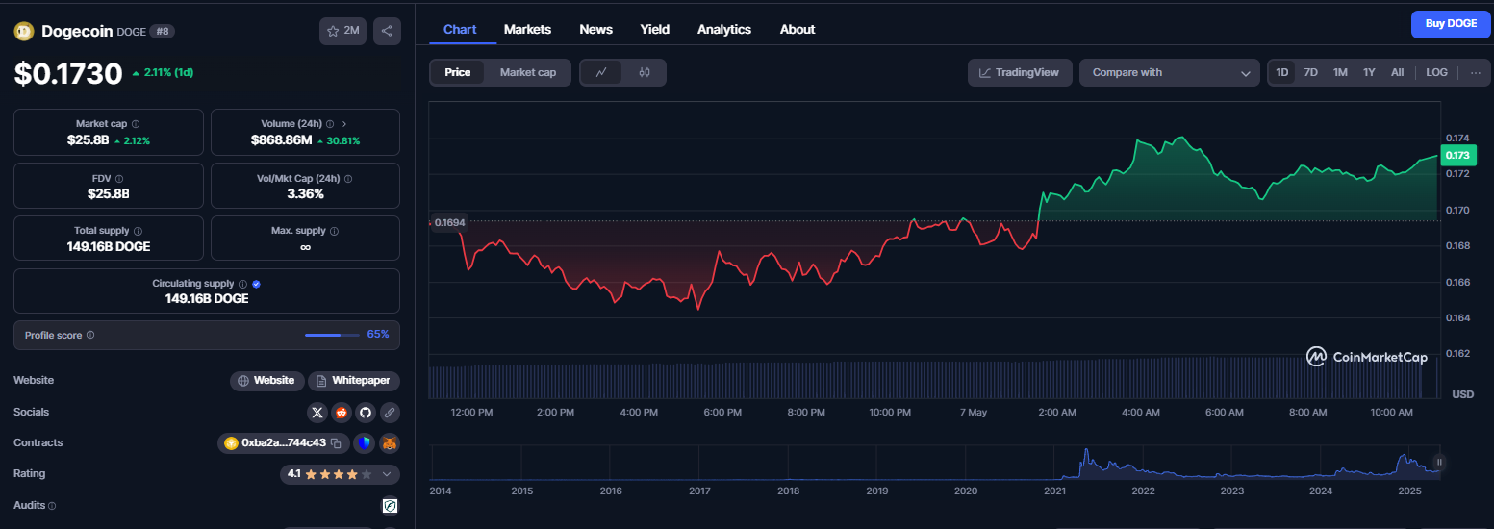Image resolution: width=1494 pixels, height=529 pixels.
Task: Open the X (Twitter) social link
Action: click(x=317, y=413)
